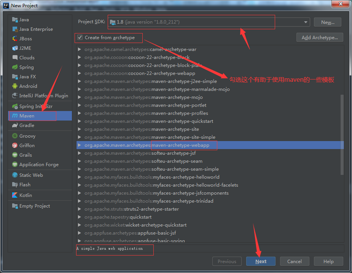Screen dimensions: 352x273
Task: Select the Flash icon
Action: tap(15, 185)
